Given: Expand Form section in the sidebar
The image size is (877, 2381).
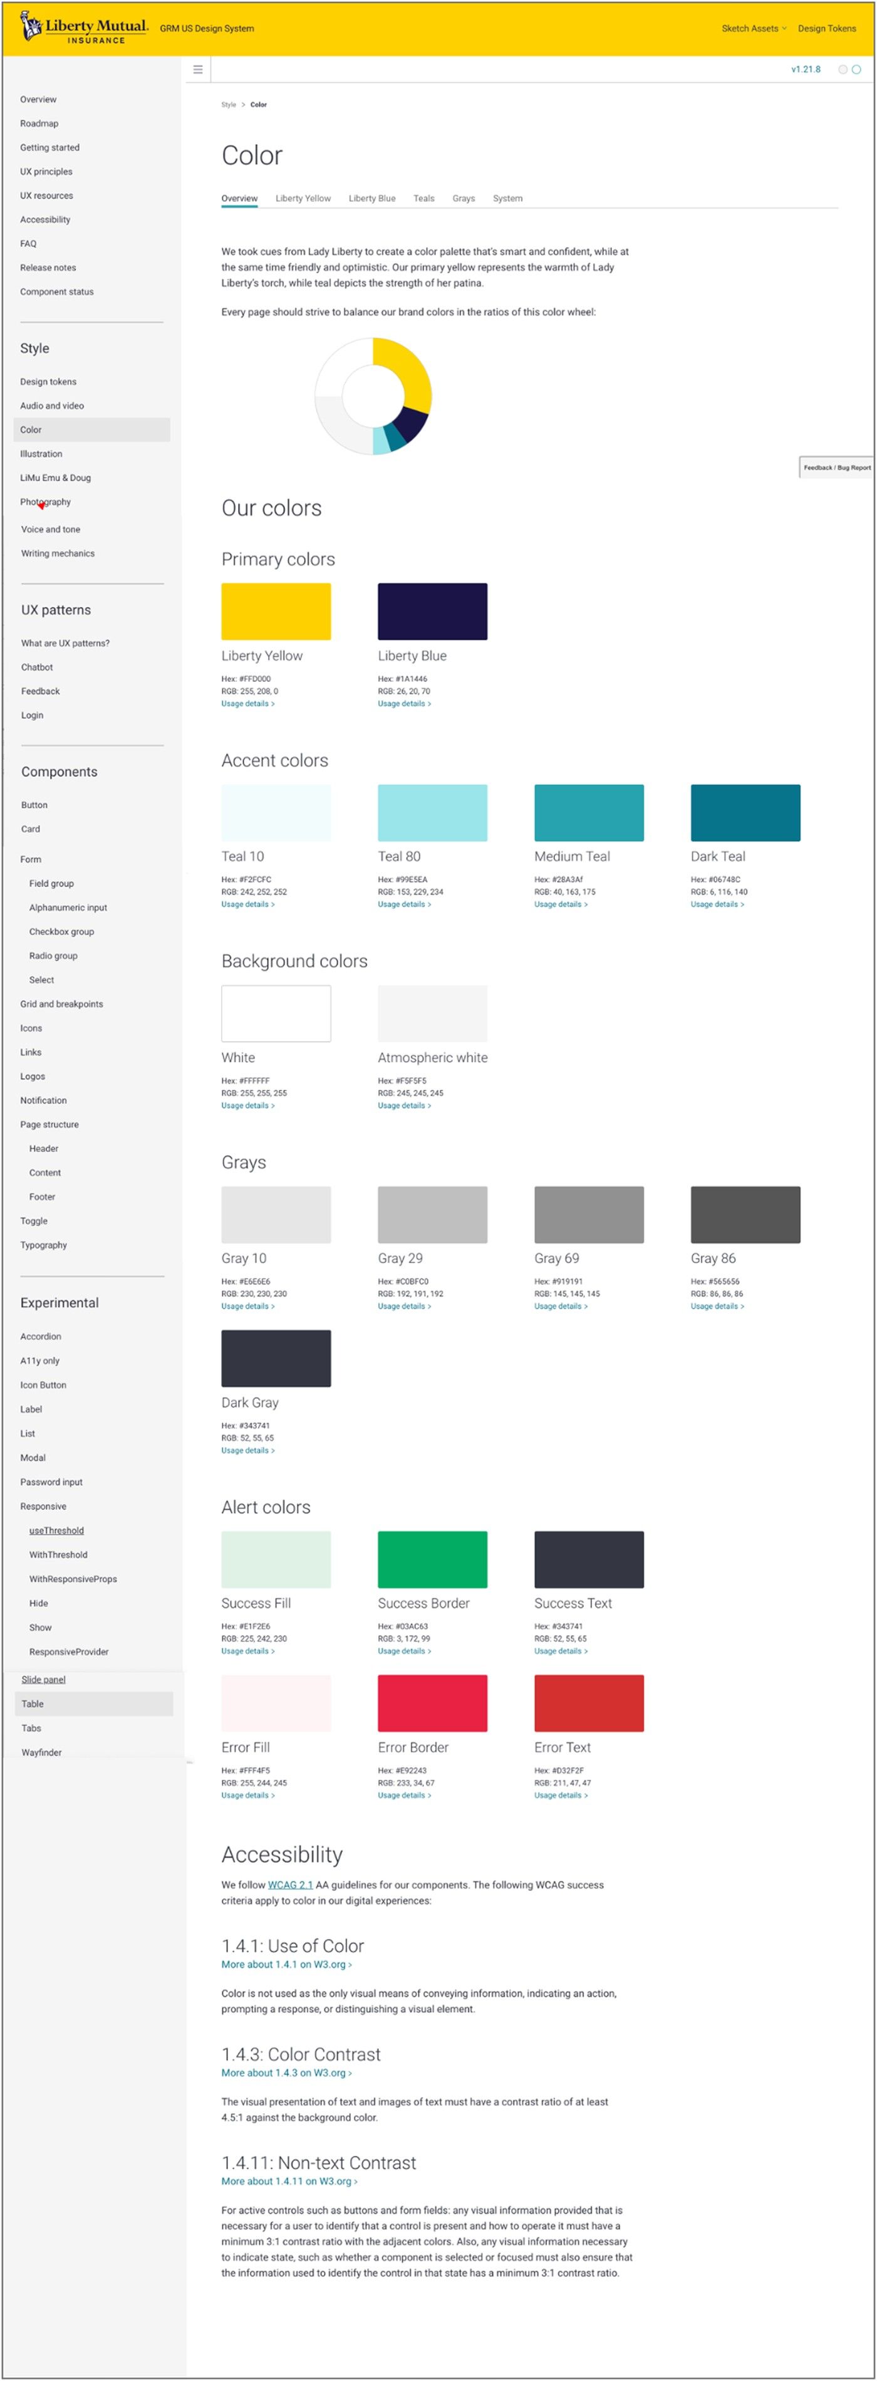Looking at the screenshot, I should (31, 860).
